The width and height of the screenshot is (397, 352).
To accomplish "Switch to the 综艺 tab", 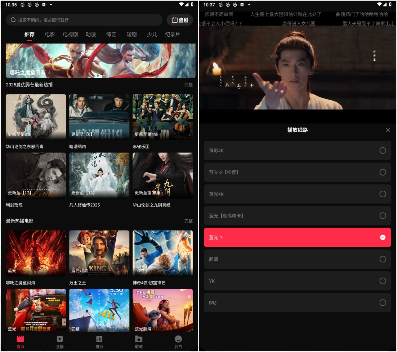I will tap(111, 34).
